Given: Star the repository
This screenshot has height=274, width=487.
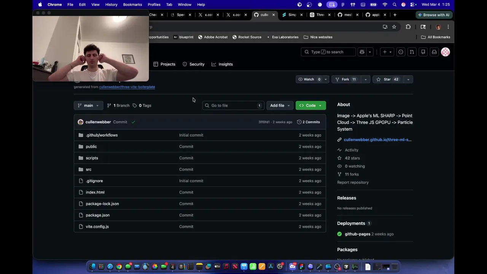Looking at the screenshot, I should 388,79.
